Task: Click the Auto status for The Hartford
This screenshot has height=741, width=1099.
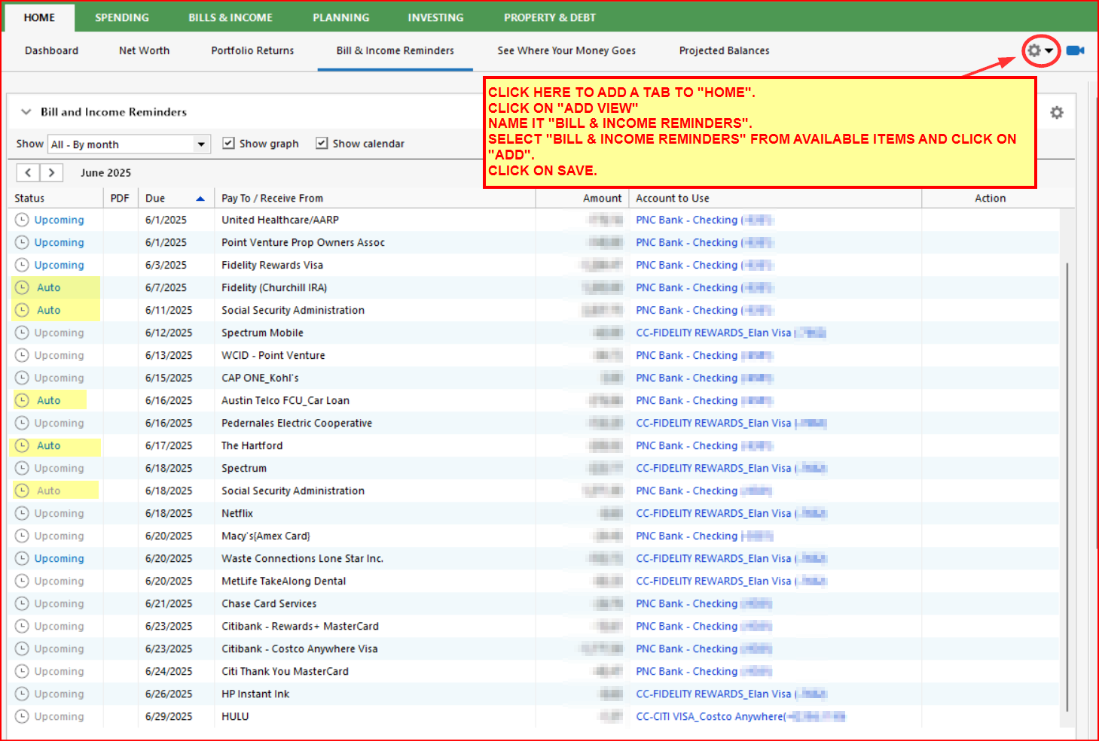Action: point(49,445)
